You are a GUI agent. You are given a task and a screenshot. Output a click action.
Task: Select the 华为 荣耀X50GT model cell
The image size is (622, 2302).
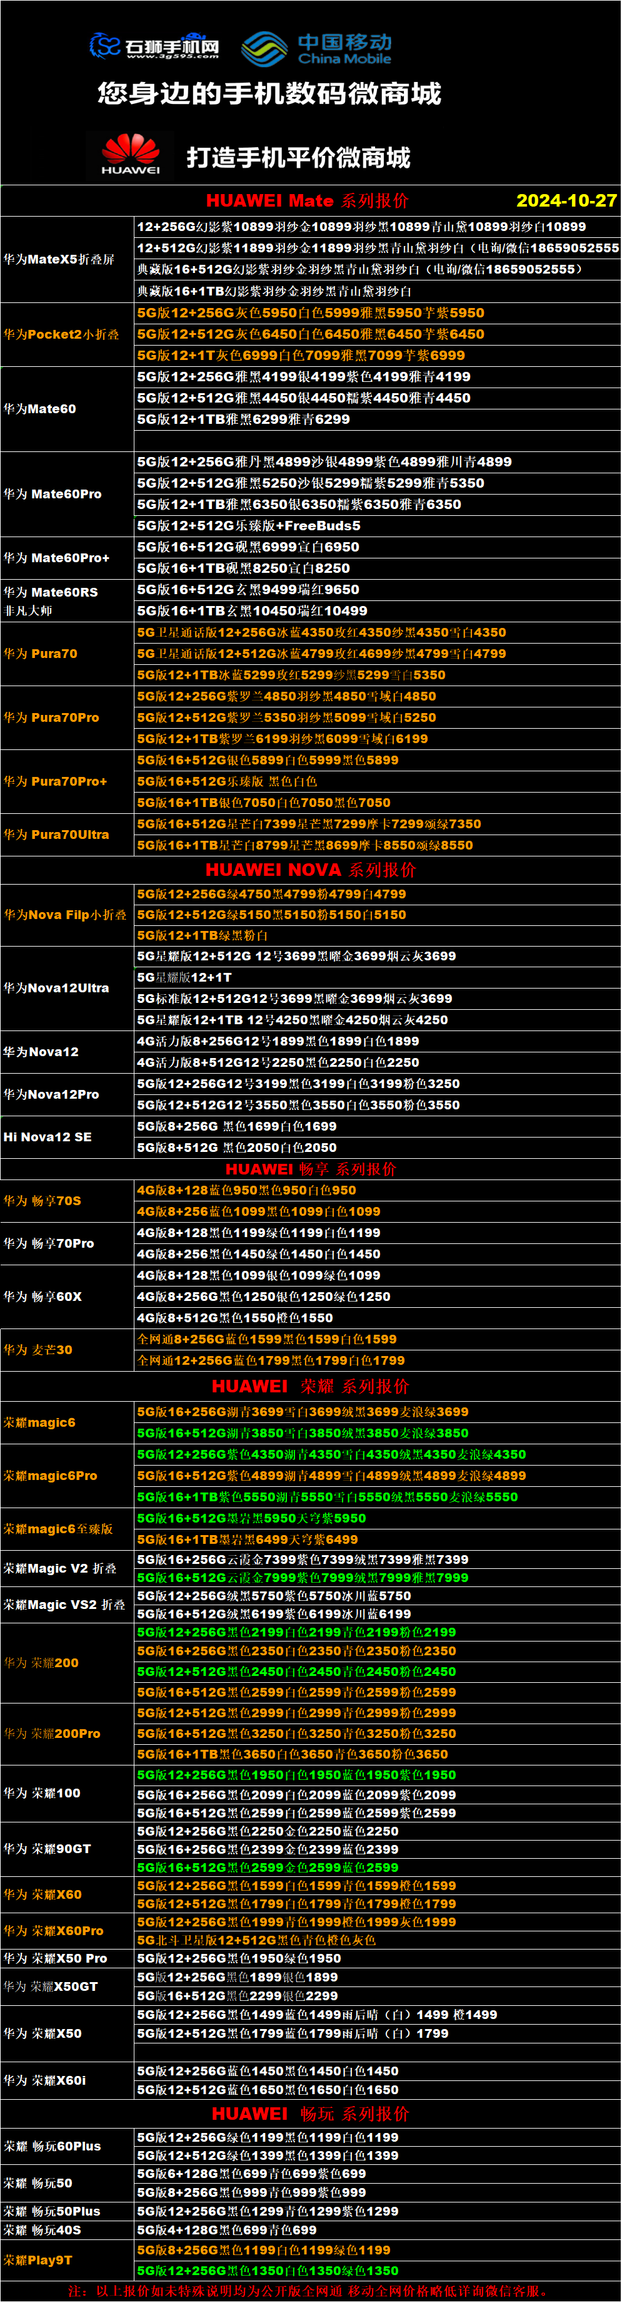pos(68,1986)
